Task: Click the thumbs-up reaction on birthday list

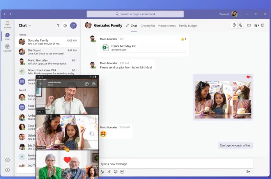Action: point(183,39)
